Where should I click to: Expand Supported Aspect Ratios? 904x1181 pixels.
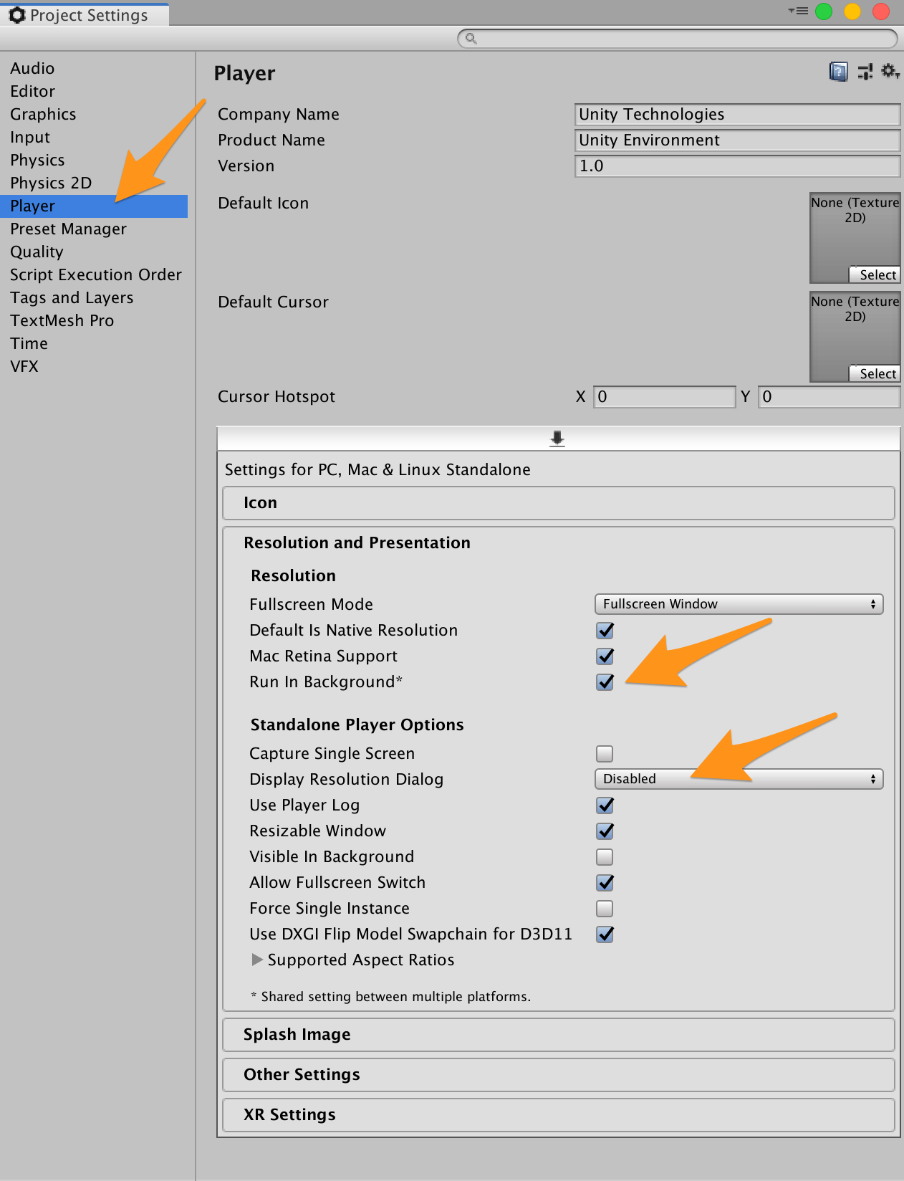258,960
